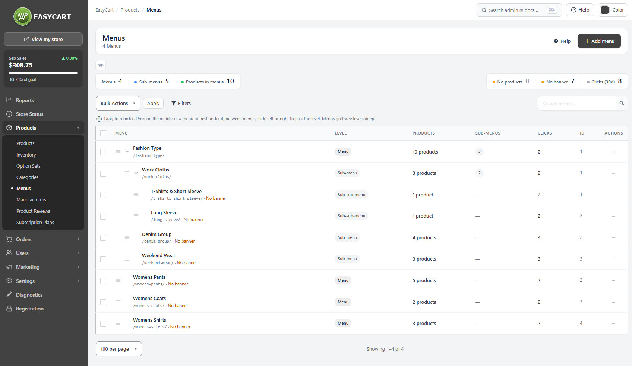Open the Reports chart icon in sidebar
The height and width of the screenshot is (366, 632).
pyautogui.click(x=9, y=100)
